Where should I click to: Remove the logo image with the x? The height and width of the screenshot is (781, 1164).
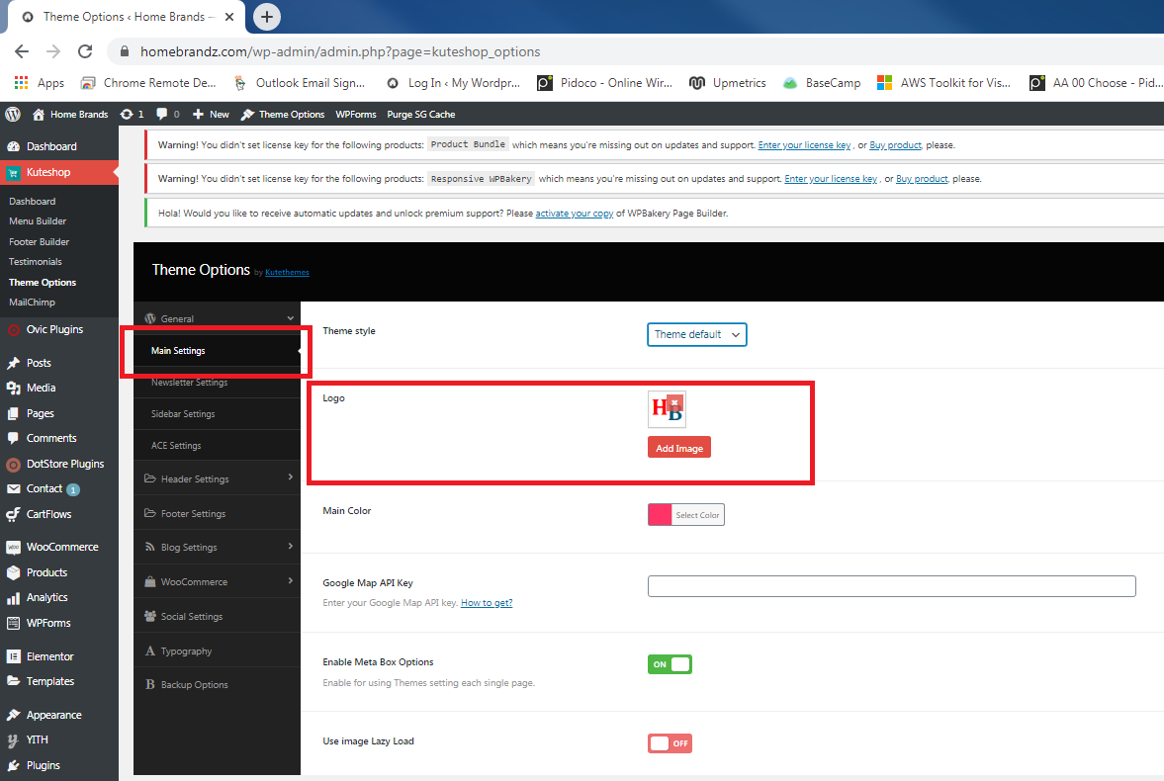tap(674, 402)
